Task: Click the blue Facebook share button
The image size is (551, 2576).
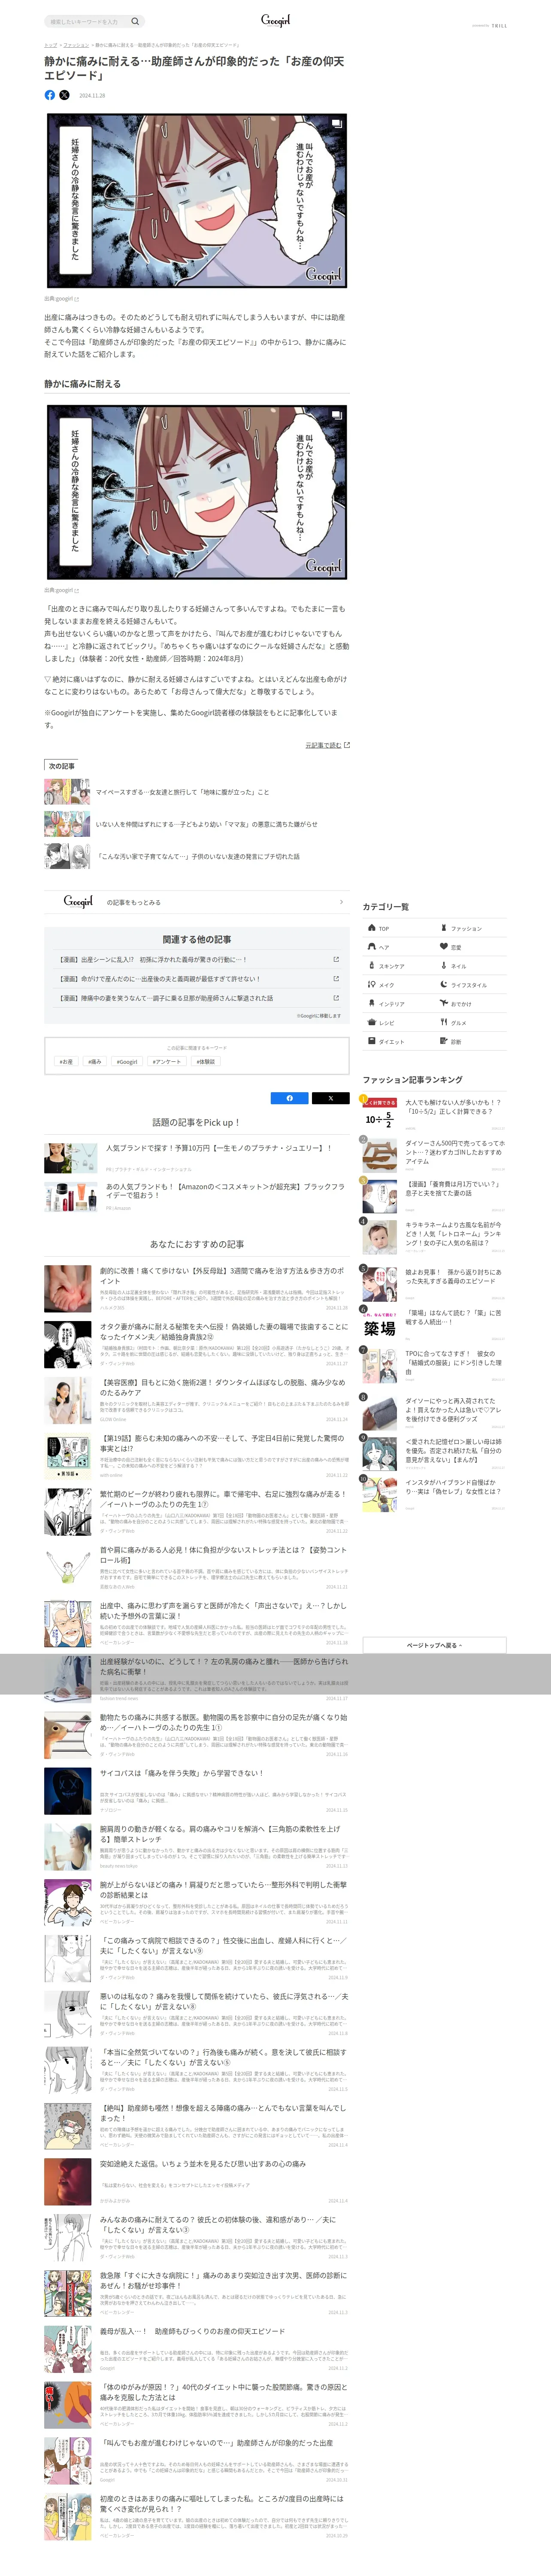Action: (x=290, y=1098)
